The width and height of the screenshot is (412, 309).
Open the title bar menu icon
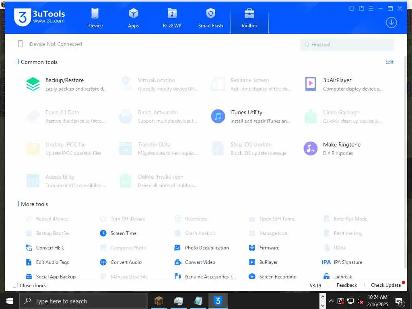click(x=371, y=8)
